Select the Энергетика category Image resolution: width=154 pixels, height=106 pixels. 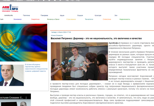point(35,19)
